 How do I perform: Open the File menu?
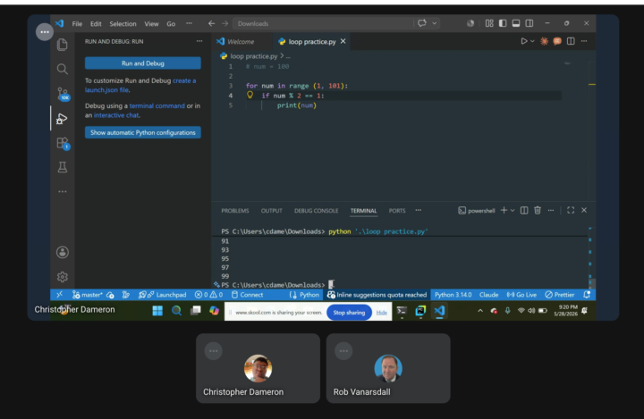pos(77,24)
